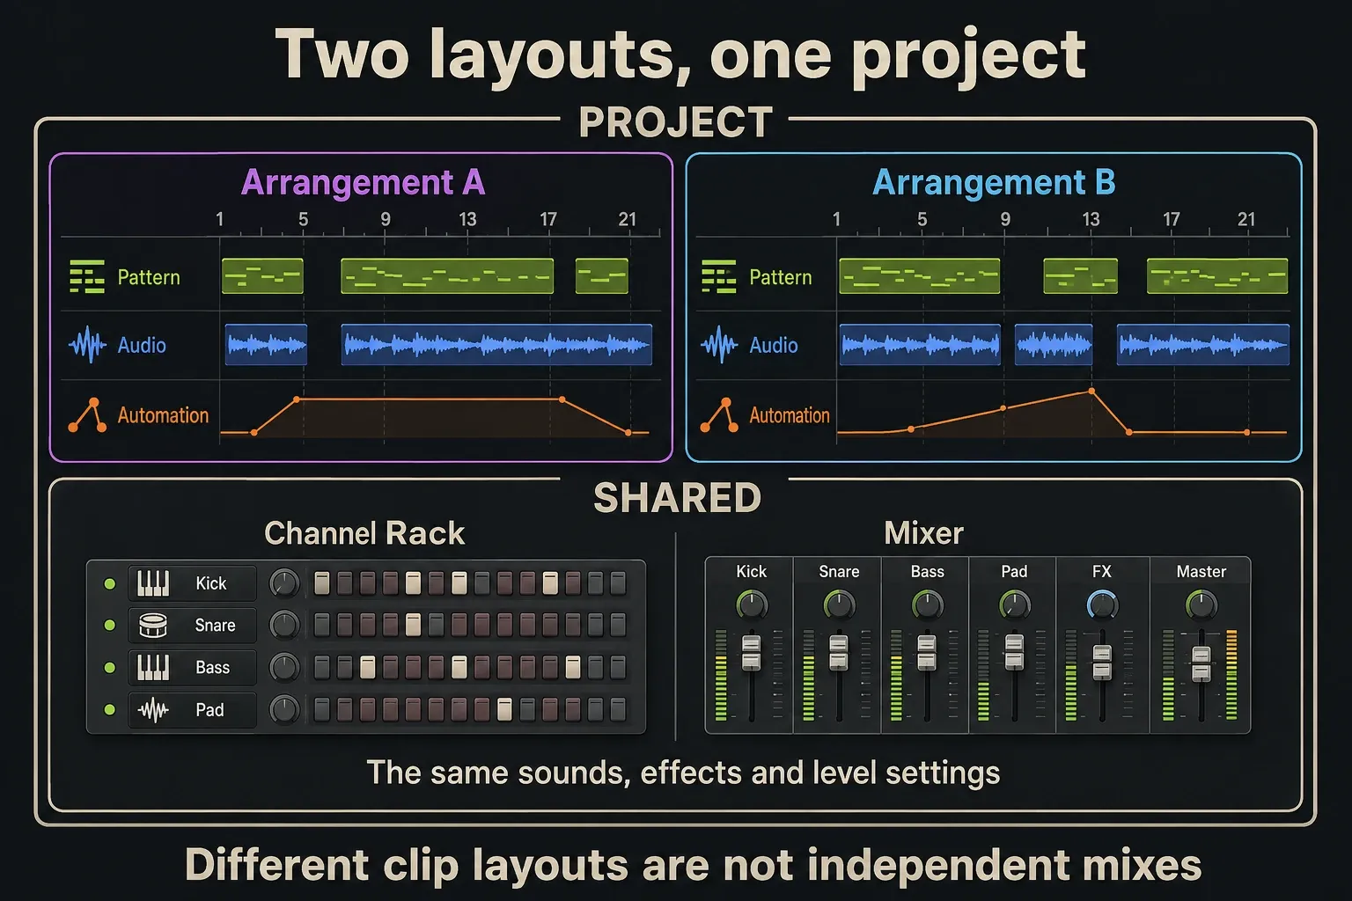Click the Kick channel piano-keys icon
1352x901 pixels.
[153, 583]
